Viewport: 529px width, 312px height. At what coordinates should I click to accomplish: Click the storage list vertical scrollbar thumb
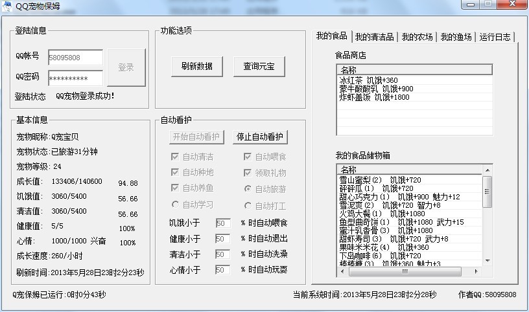pos(487,192)
